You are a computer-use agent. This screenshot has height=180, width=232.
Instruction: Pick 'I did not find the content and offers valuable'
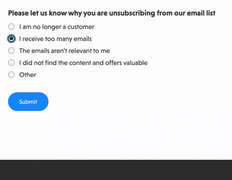11,62
